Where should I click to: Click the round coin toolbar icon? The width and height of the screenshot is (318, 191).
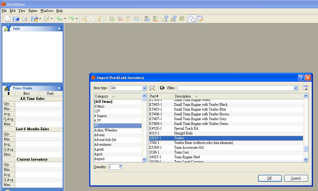click(x=182, y=19)
